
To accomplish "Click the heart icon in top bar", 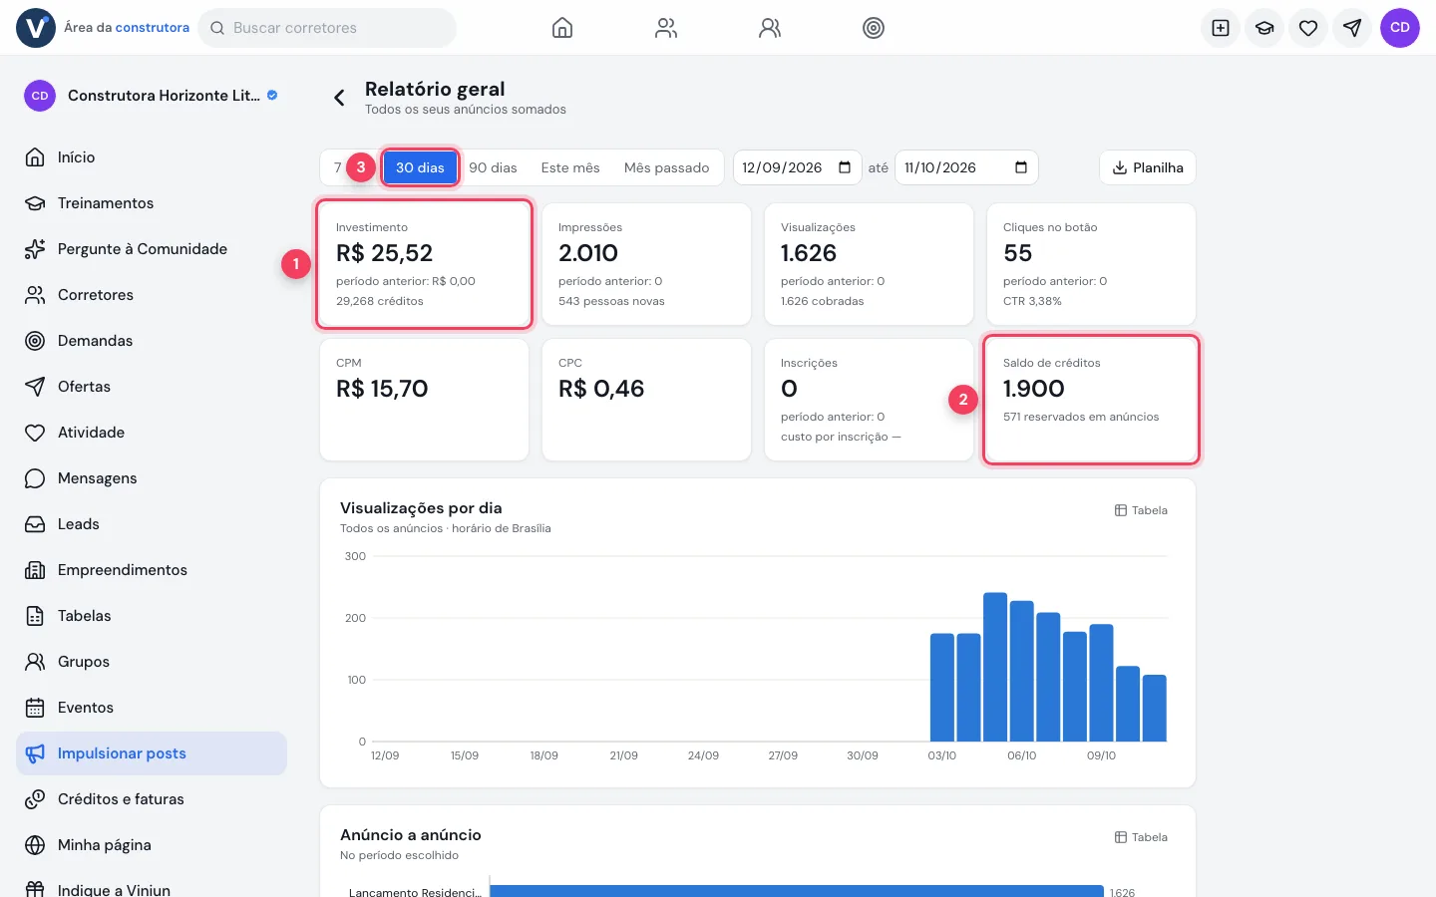I will tap(1308, 28).
